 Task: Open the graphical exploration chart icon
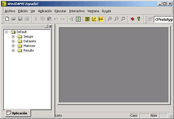(x=94, y=19)
